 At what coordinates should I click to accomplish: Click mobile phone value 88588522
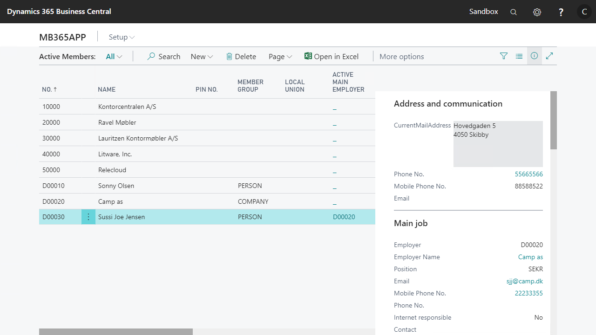point(529,186)
